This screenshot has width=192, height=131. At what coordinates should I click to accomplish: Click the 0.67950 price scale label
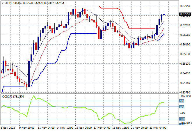tap(185, 6)
